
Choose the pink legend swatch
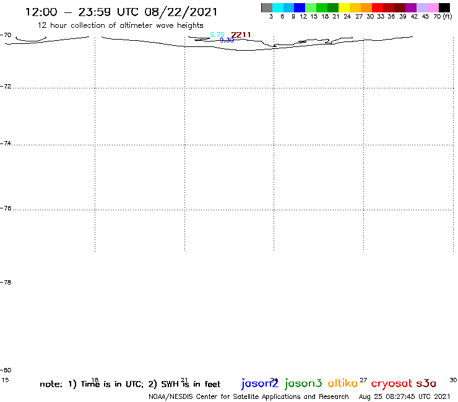pos(433,7)
